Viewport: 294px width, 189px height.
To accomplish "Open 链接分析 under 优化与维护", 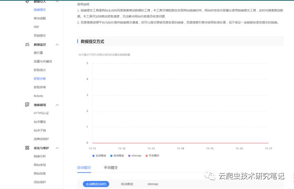I will [40, 156].
